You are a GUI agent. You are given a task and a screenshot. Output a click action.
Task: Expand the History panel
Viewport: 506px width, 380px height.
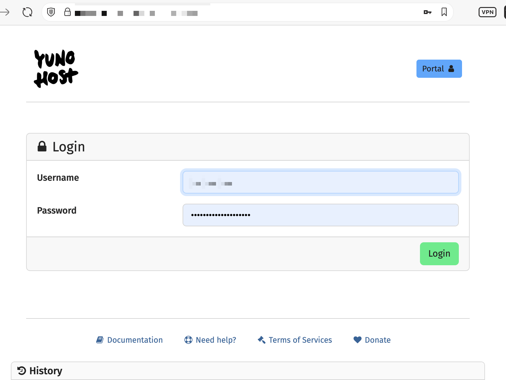(x=248, y=371)
